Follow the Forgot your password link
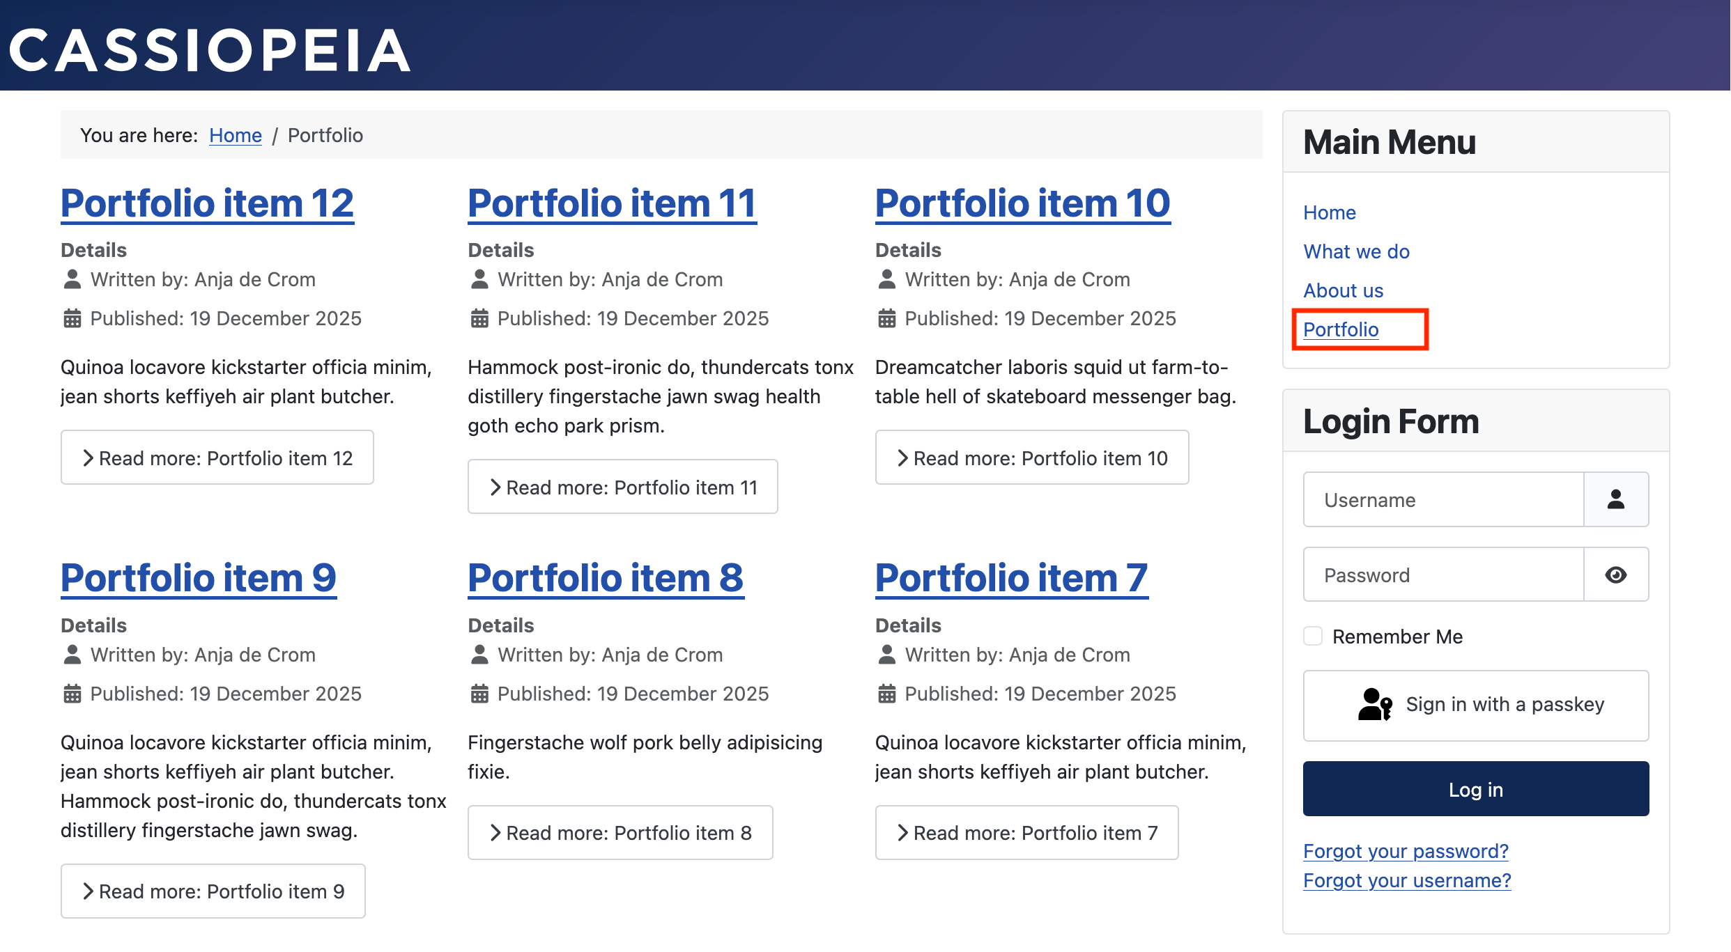The image size is (1731, 952). (1406, 851)
